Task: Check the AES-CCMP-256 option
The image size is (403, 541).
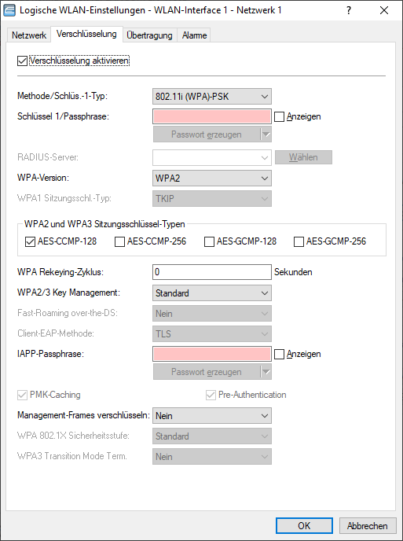Action: (119, 242)
